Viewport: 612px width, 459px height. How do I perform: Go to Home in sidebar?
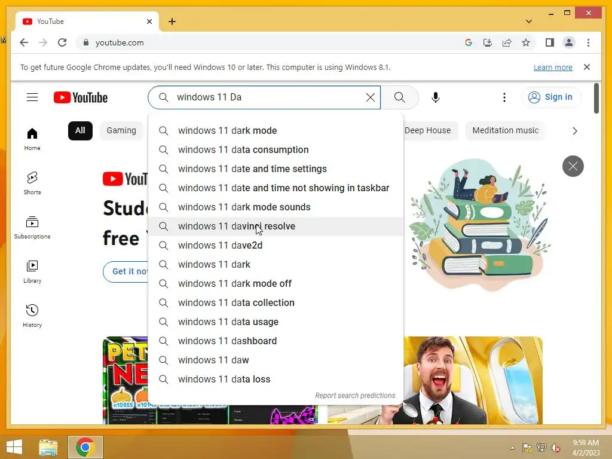[x=32, y=139]
